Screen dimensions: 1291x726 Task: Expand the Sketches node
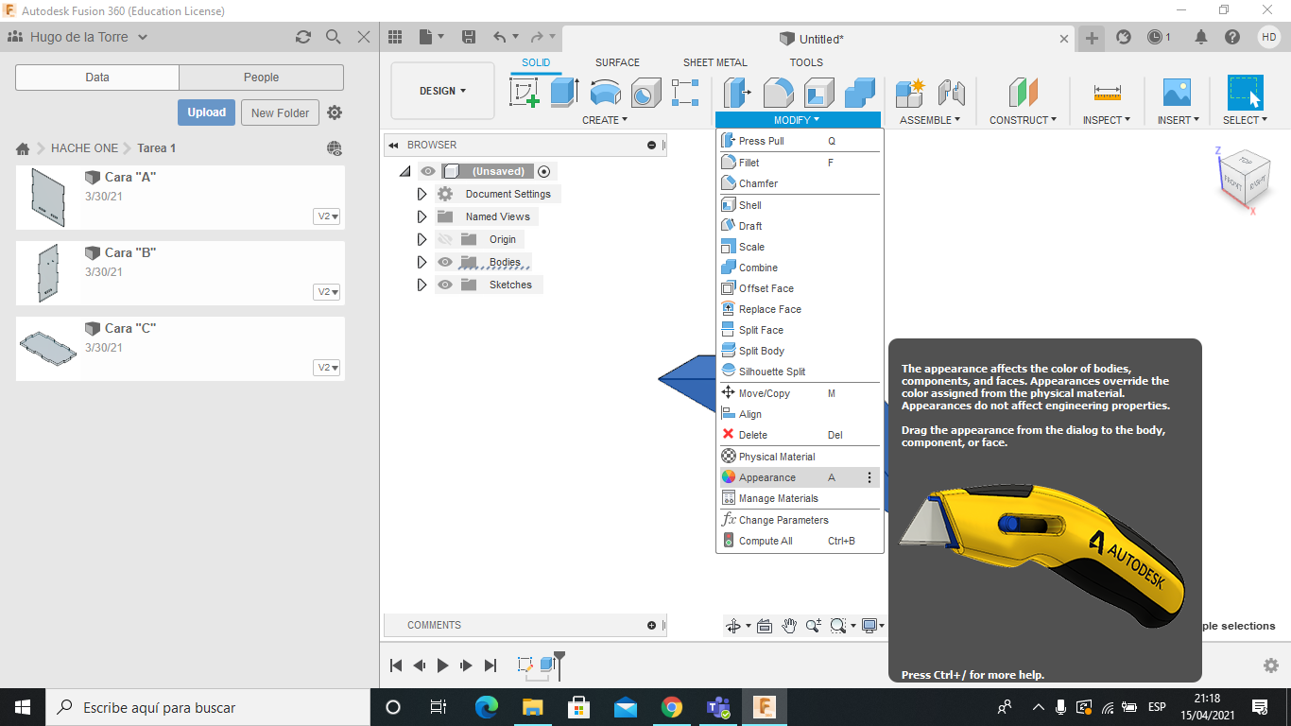tap(422, 285)
